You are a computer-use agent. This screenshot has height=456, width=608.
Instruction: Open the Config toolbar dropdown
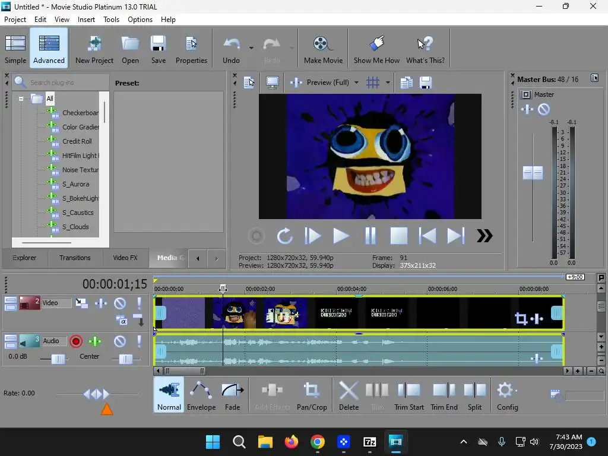tap(507, 395)
